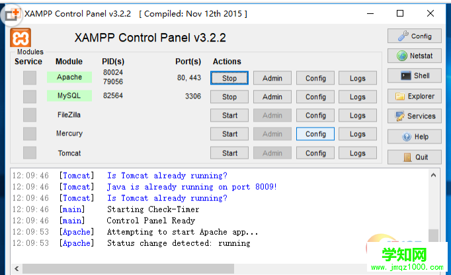Click the log's horizontal scrollbar left arrow
The image size is (451, 275).
pos(17,268)
